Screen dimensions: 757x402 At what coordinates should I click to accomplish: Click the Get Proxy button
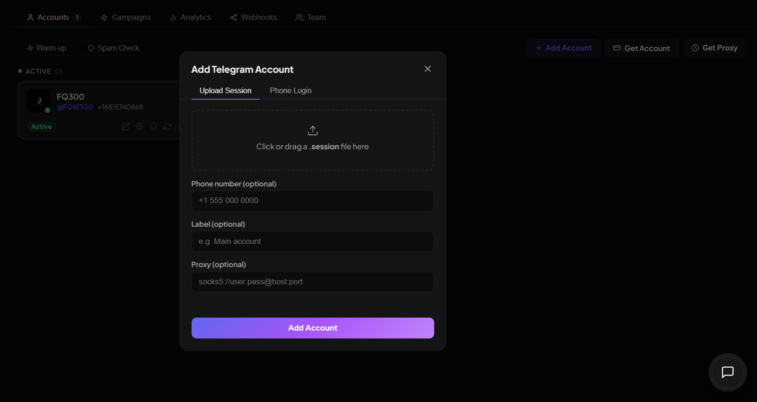714,48
